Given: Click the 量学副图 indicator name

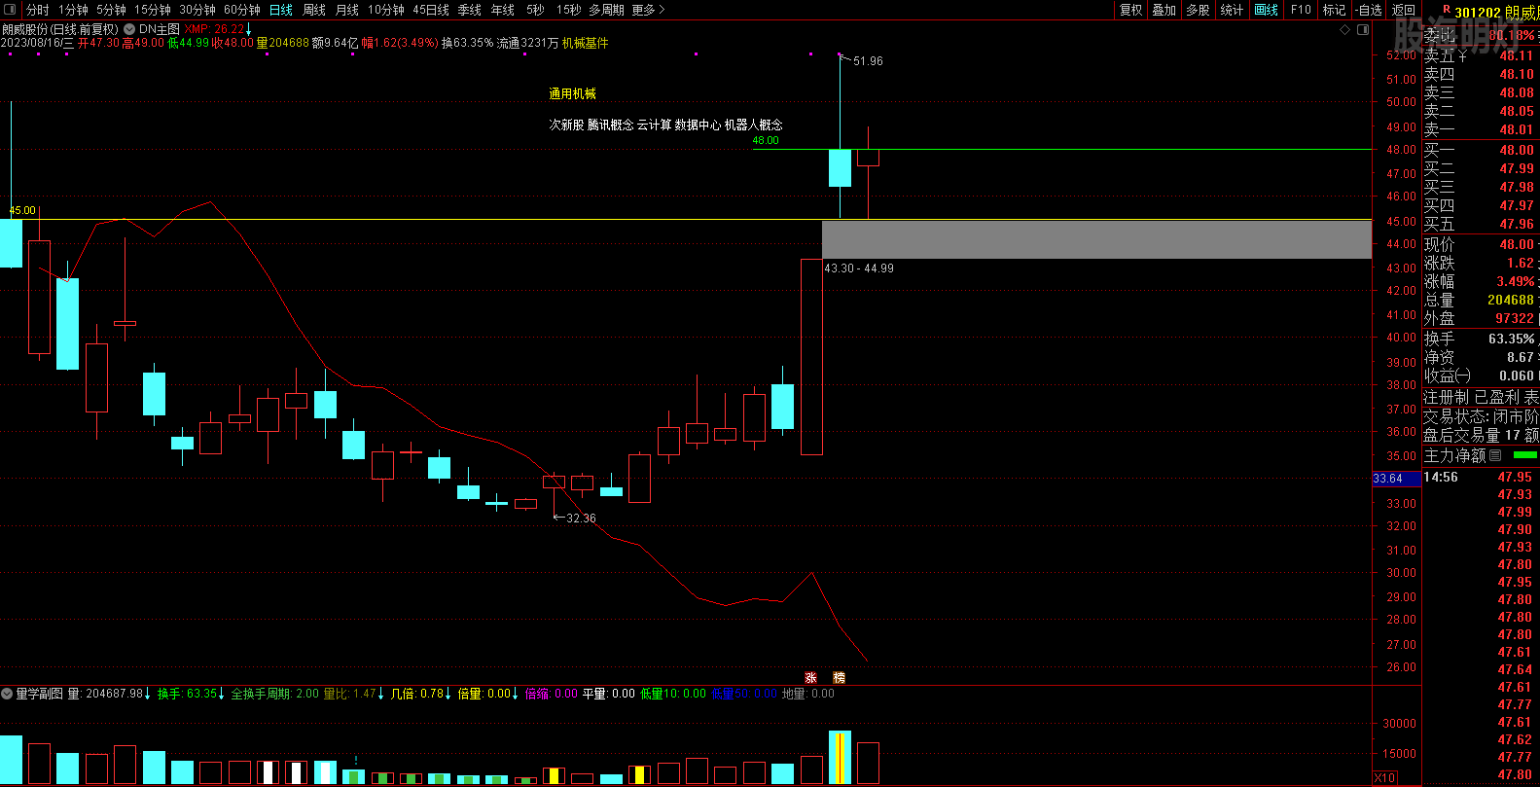Looking at the screenshot, I should (x=39, y=694).
